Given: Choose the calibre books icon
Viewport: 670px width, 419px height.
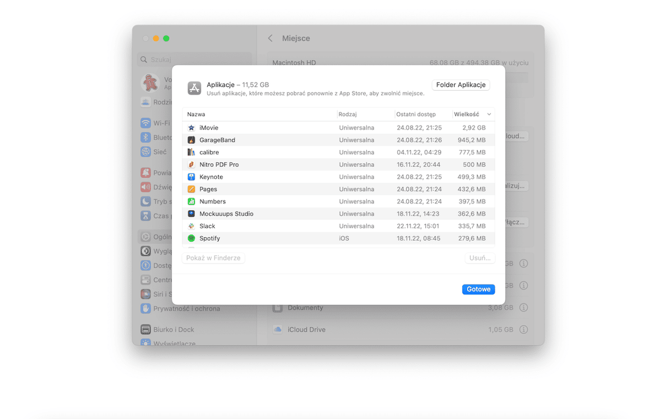Looking at the screenshot, I should (191, 153).
